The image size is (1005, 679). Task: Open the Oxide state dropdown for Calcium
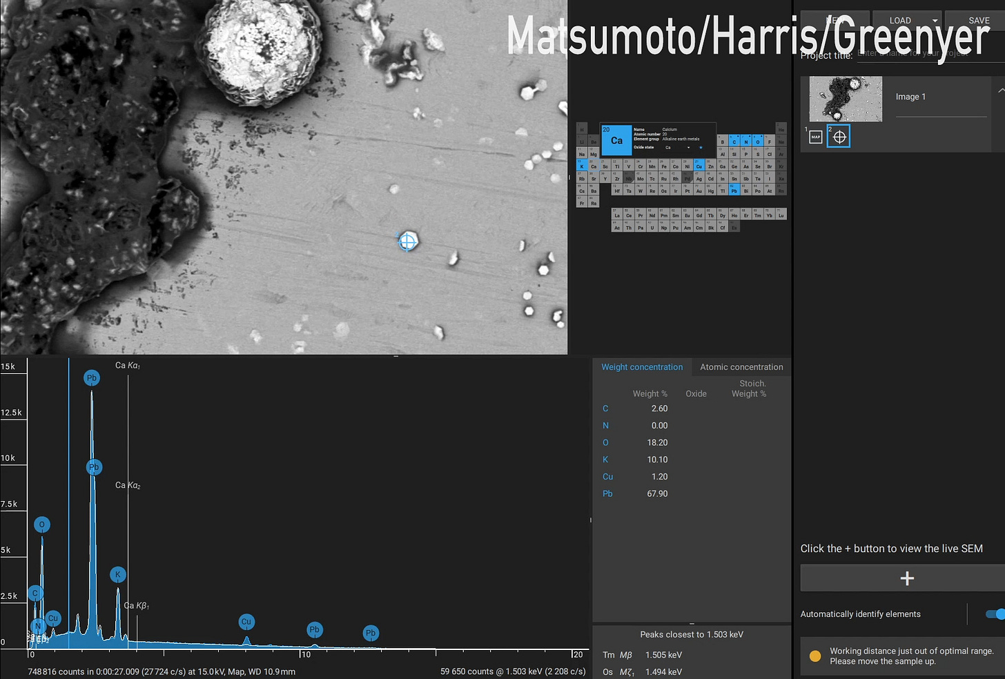(x=678, y=147)
